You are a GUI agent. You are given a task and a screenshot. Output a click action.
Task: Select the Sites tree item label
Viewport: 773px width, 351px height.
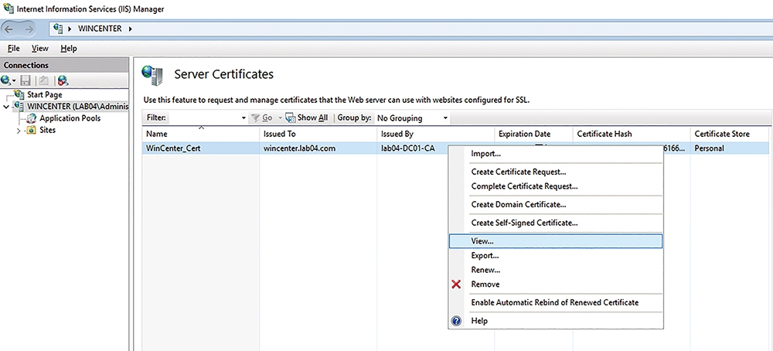point(47,130)
